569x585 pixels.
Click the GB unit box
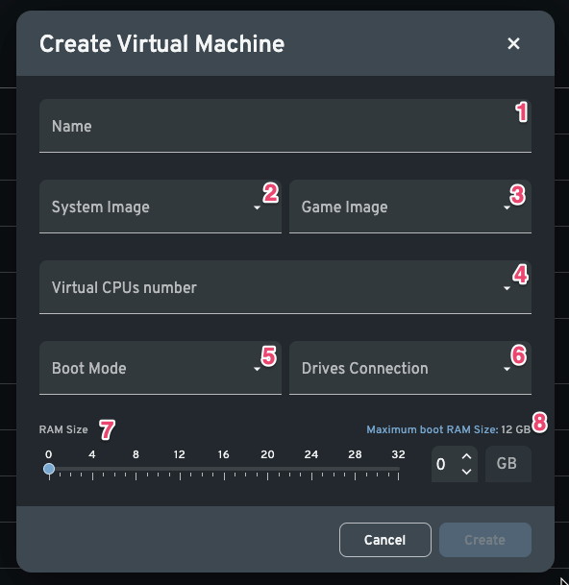[507, 464]
